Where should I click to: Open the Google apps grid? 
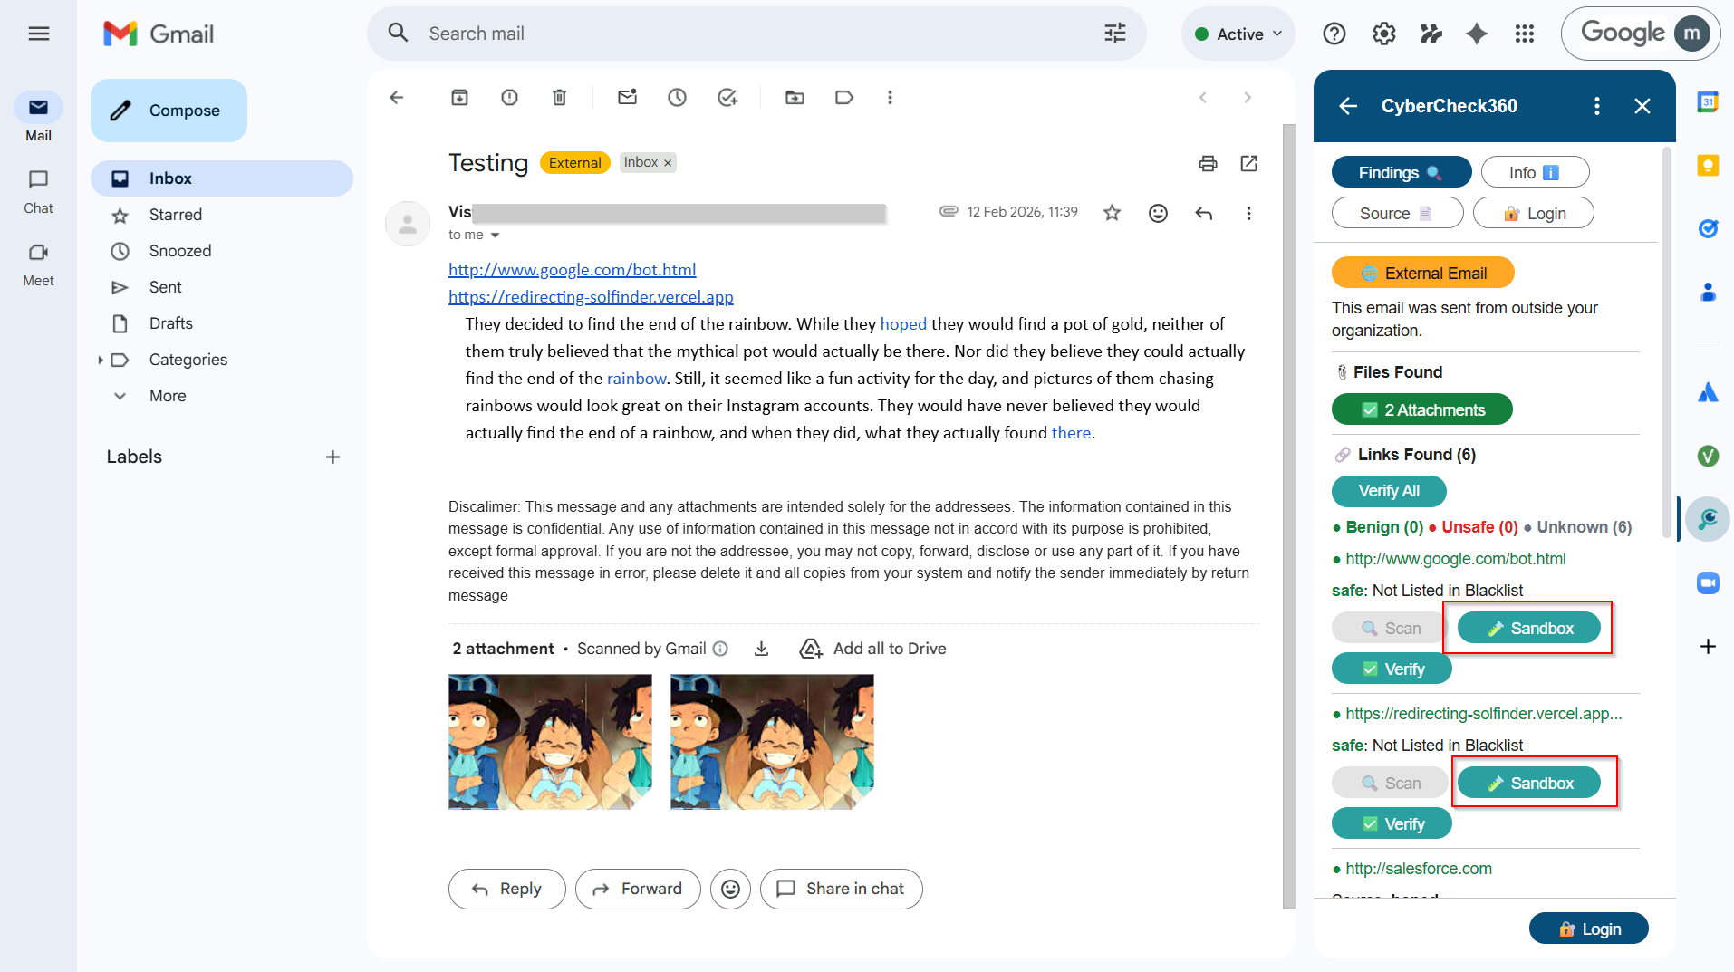coord(1525,34)
